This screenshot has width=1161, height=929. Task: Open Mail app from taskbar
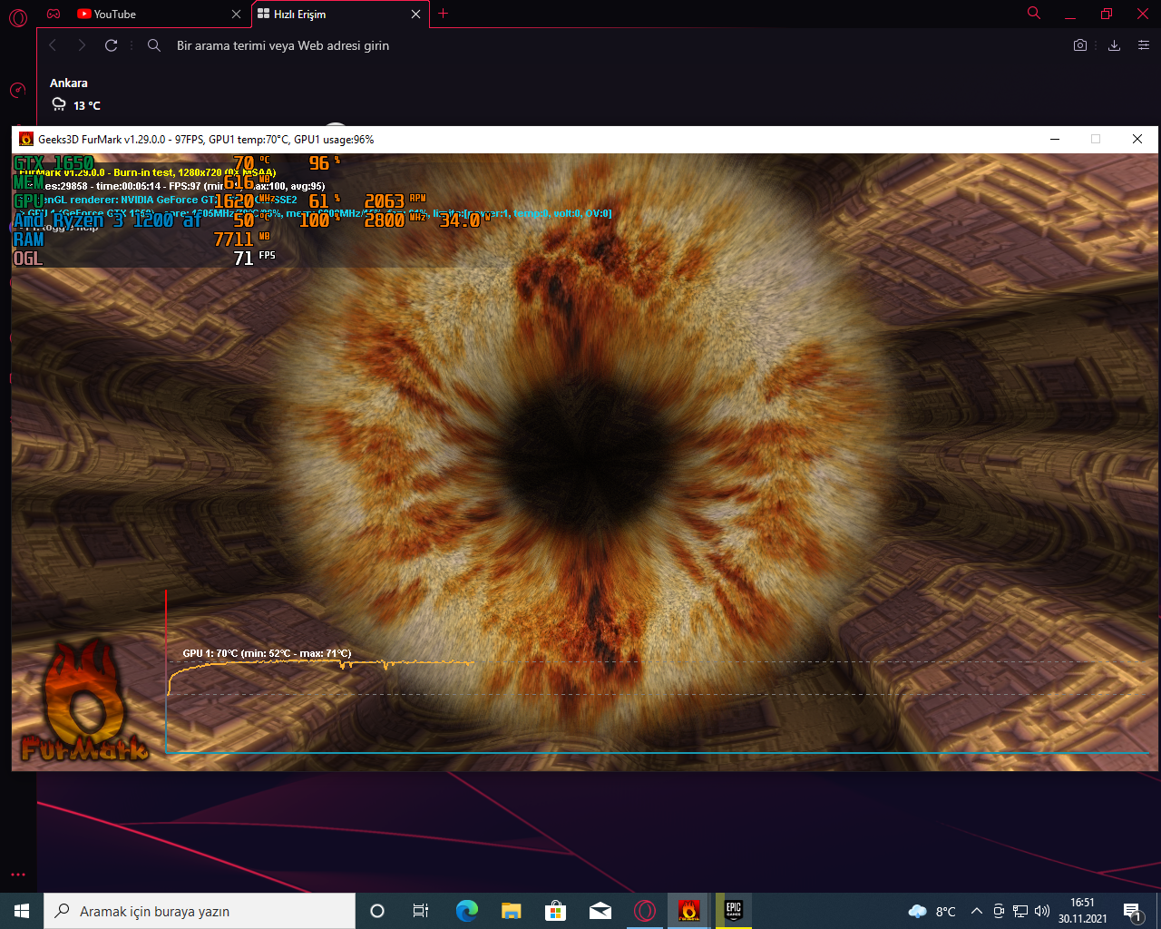(x=600, y=911)
